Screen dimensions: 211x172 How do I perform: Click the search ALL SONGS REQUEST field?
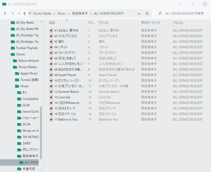tap(184, 14)
